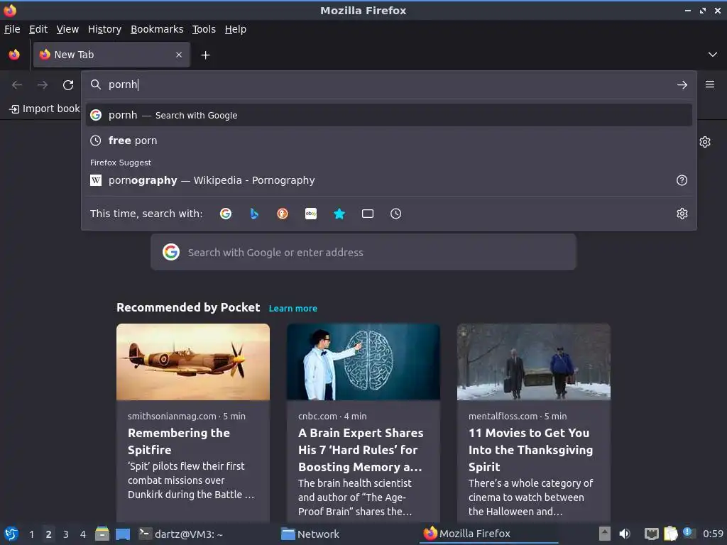The image size is (727, 545).
Task: Go forward with the right arrow button
Action: coord(43,85)
